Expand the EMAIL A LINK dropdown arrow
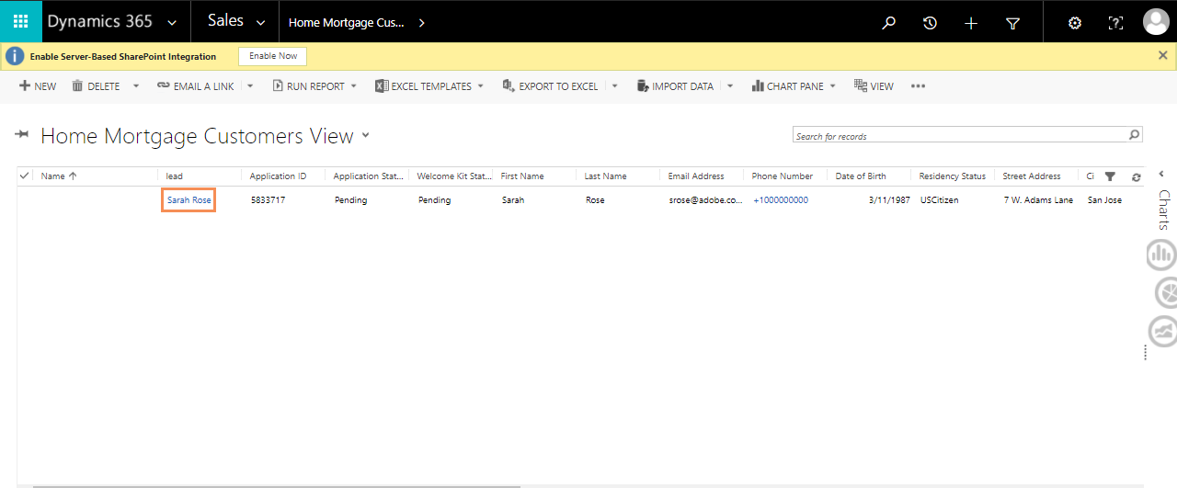 (x=250, y=86)
